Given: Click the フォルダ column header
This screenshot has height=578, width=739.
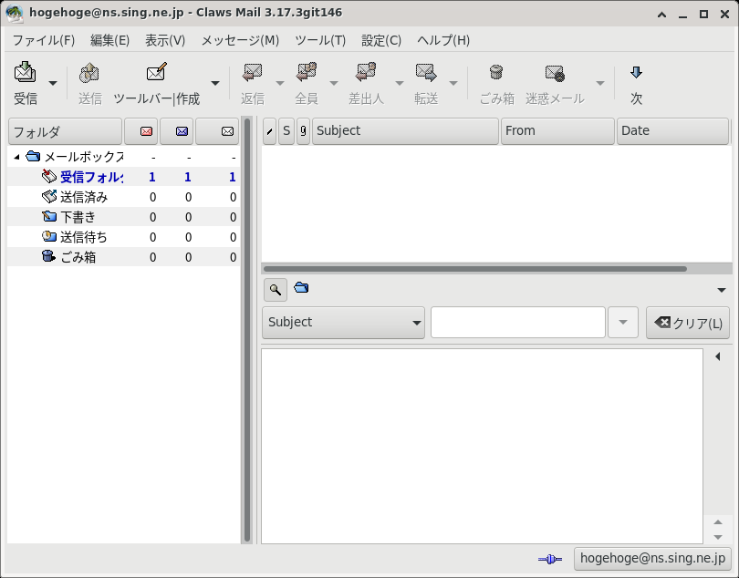Looking at the screenshot, I should point(65,131).
